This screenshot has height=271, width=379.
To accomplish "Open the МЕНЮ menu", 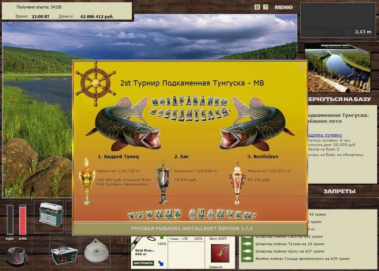I will pos(283,8).
